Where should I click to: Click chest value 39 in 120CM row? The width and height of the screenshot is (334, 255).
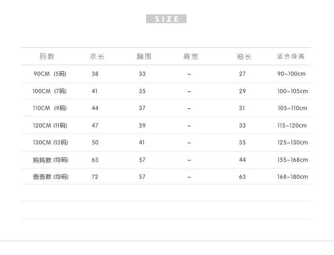(142, 125)
